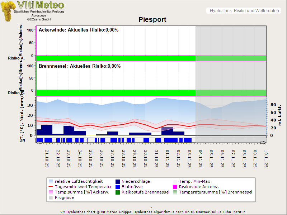Click the VitiMeteo title text

[x=41, y=5]
